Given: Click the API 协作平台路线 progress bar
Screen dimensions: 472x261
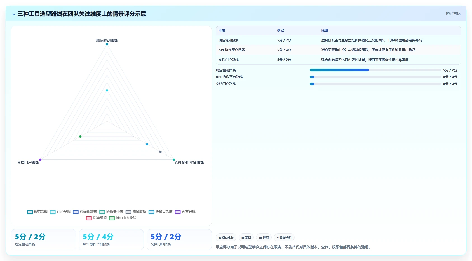Looking at the screenshot, I should 375,77.
